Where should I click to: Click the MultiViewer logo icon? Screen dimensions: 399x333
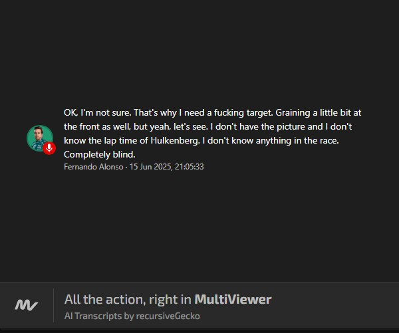(x=26, y=305)
